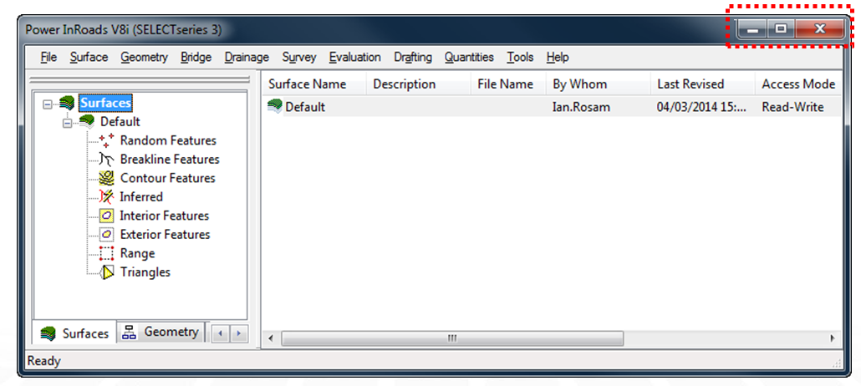
Task: Sort by Description column header
Action: point(419,84)
